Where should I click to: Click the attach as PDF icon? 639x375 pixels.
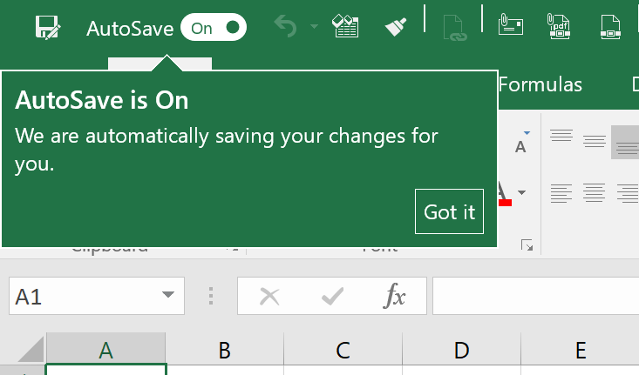pyautogui.click(x=558, y=25)
